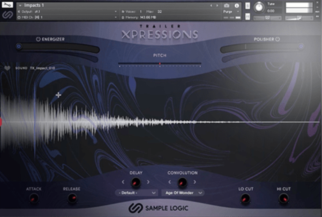The width and height of the screenshot is (322, 217).
Task: Click the Tune knob in the header
Action: tap(259, 7)
